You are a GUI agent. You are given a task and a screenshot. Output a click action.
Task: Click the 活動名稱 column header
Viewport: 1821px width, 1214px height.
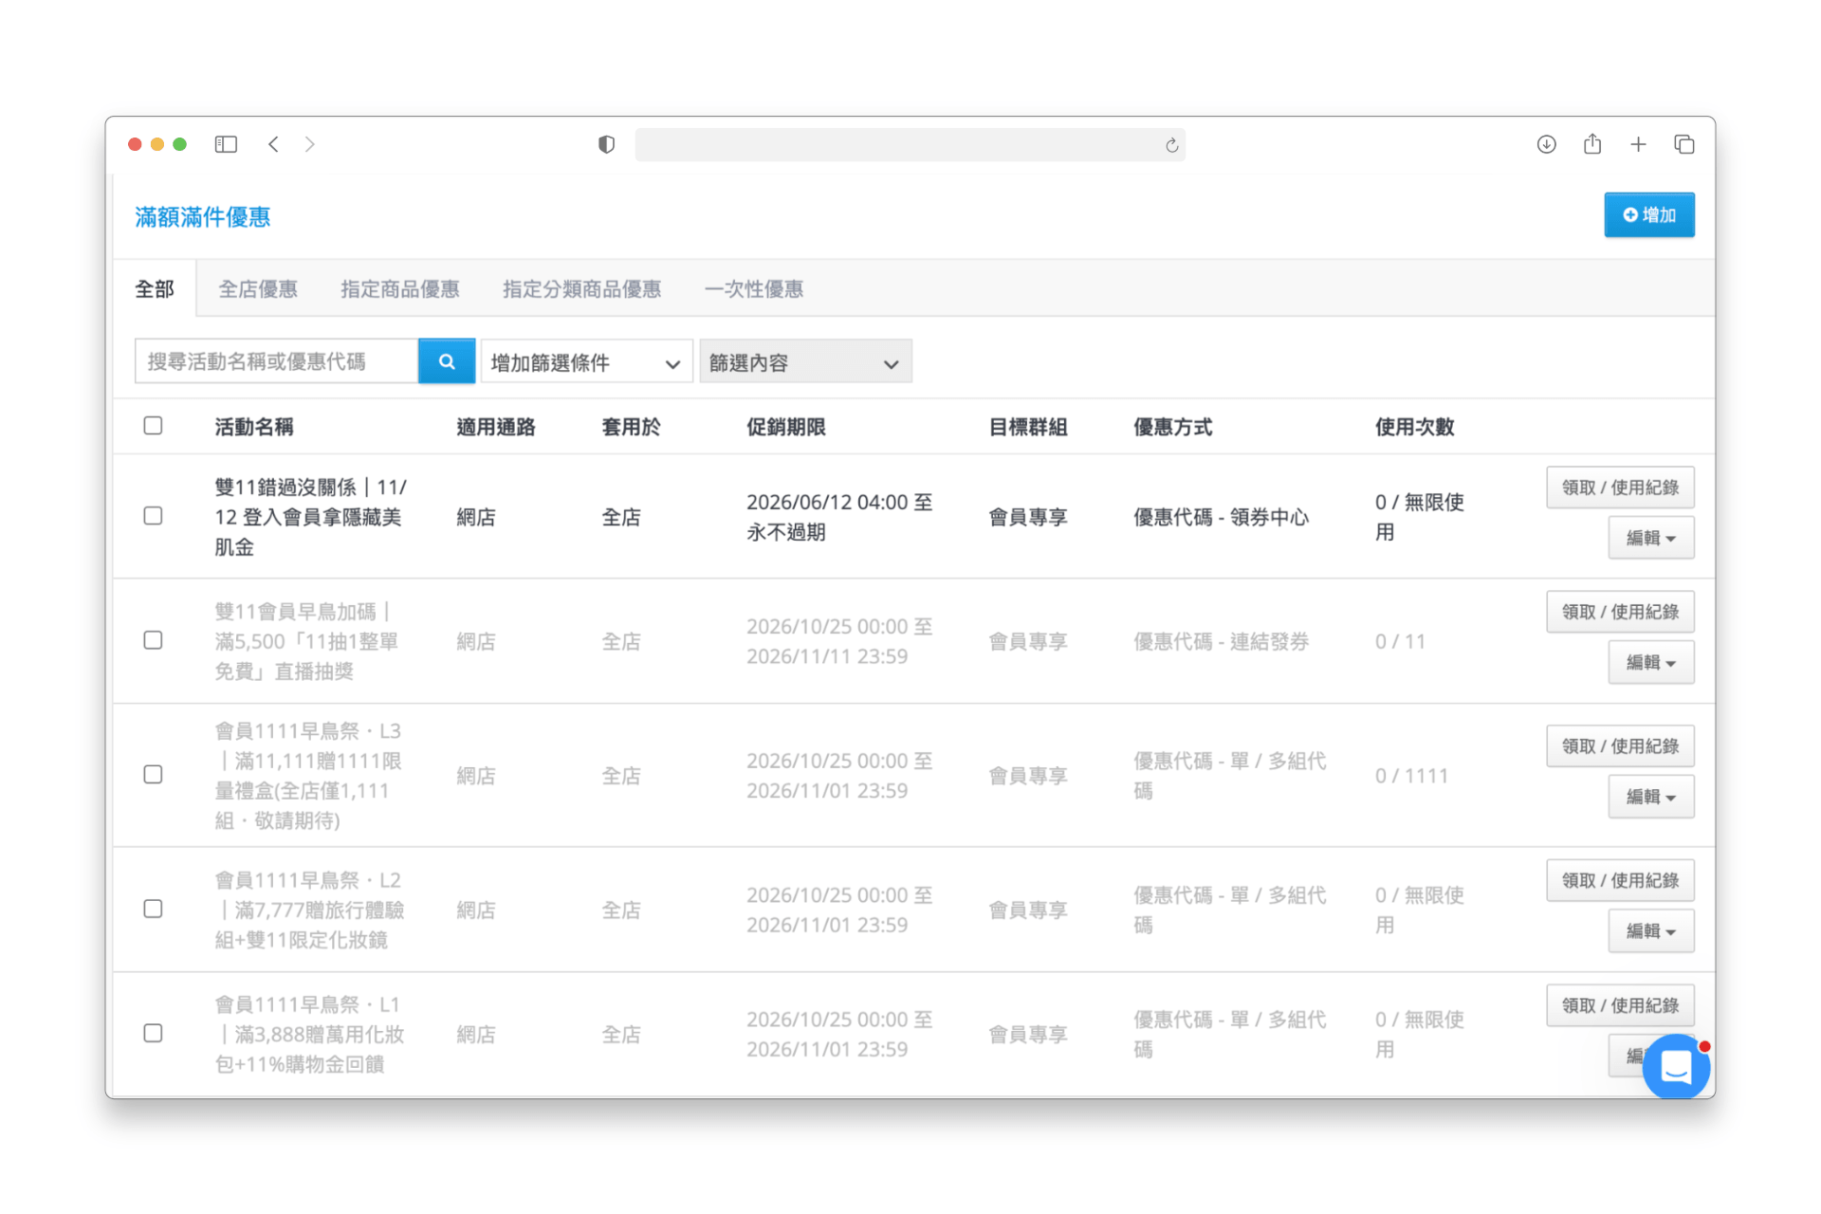coord(253,427)
